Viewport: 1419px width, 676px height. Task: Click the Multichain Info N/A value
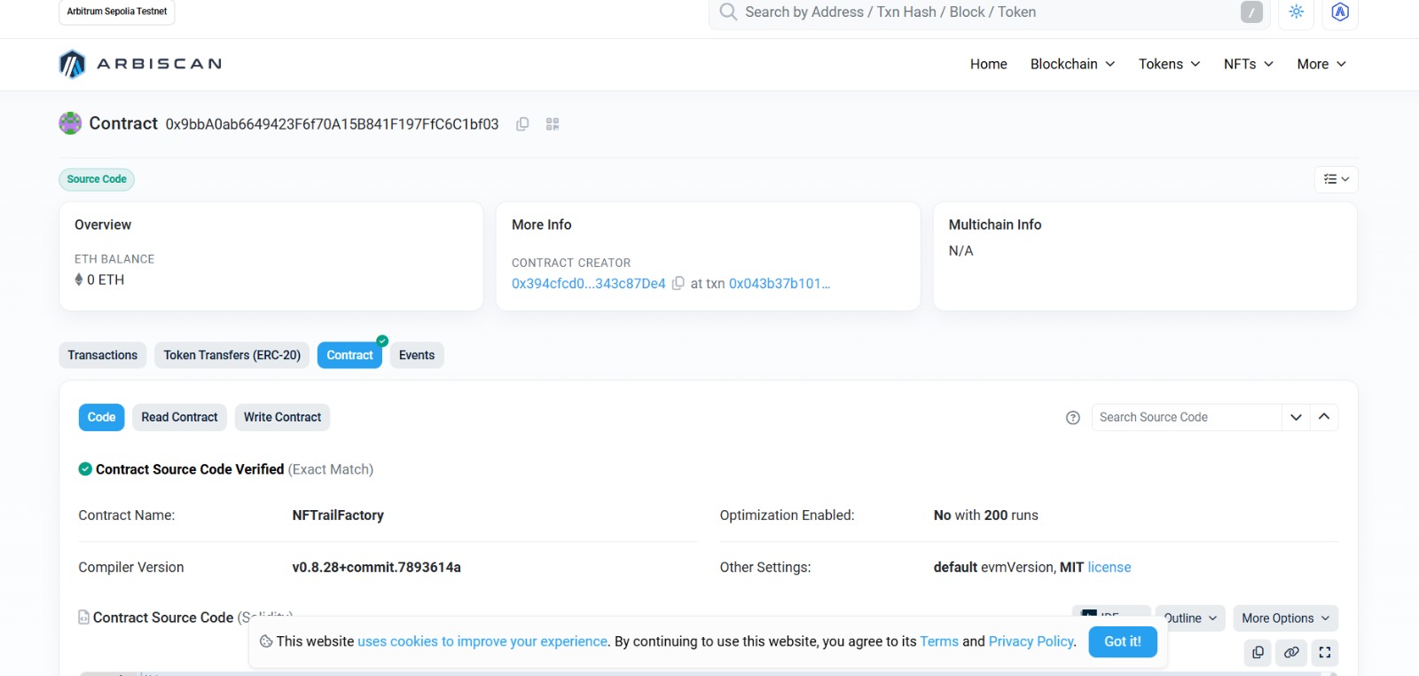960,251
